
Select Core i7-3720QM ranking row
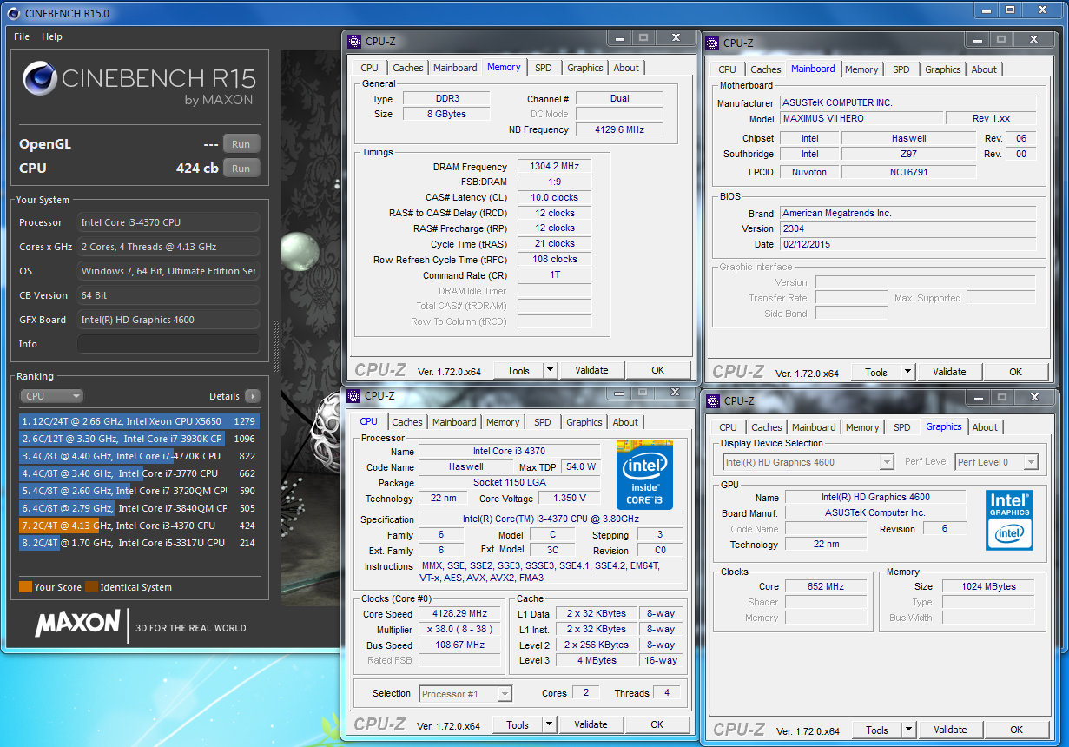pyautogui.click(x=139, y=491)
